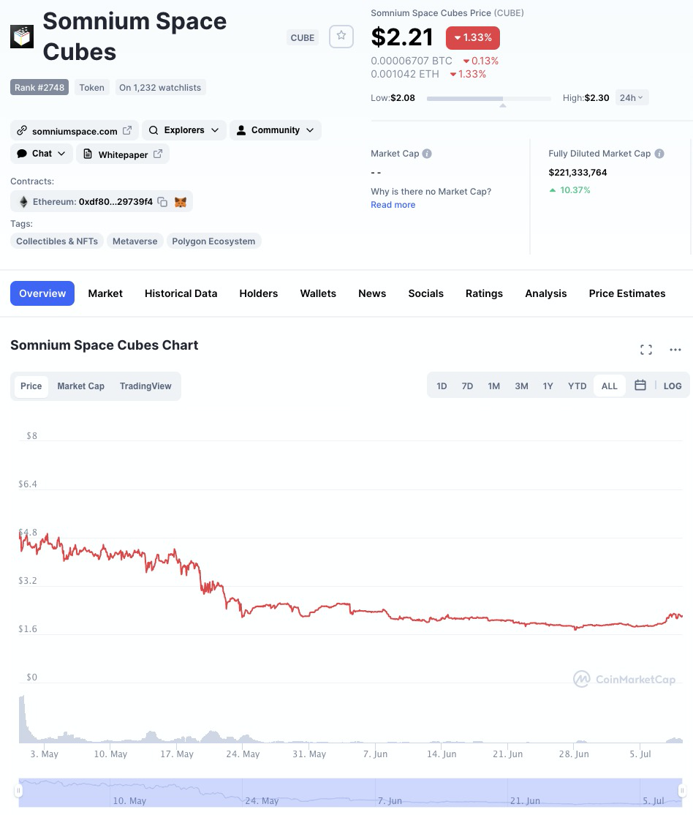This screenshot has height=815, width=693.
Task: Go to the Historical Data tab
Action: 181,293
